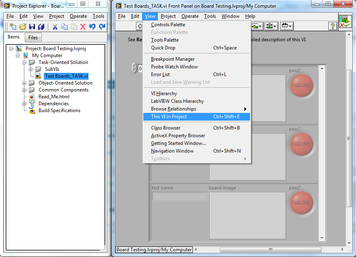Viewport: 356px width, 257px height.
Task: Click FAILURE indicator beside the board image label
Action: [301, 203]
